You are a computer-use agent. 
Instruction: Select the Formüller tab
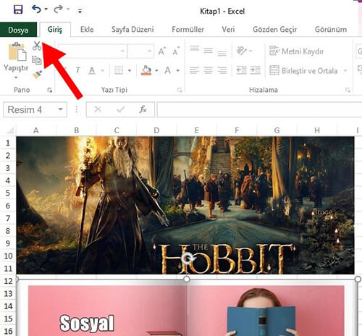coord(188,30)
